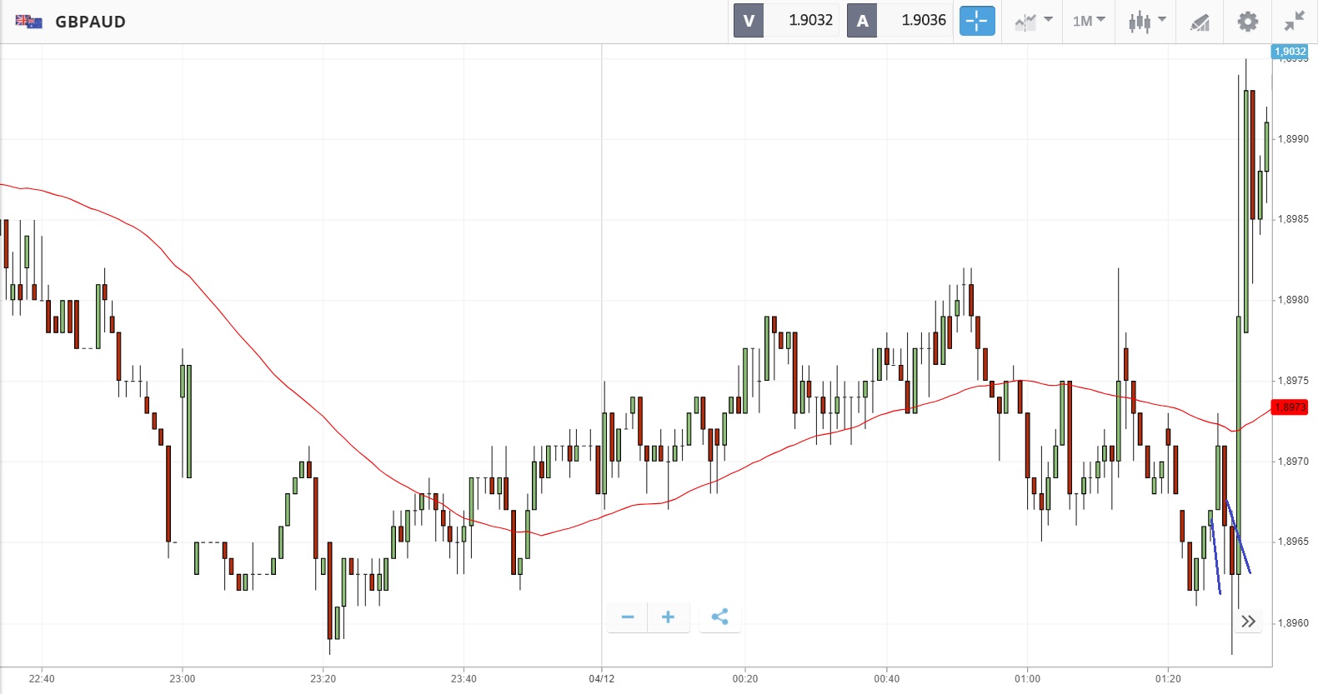Click the 01:00 time axis label
Image resolution: width=1318 pixels, height=694 pixels.
click(1028, 679)
